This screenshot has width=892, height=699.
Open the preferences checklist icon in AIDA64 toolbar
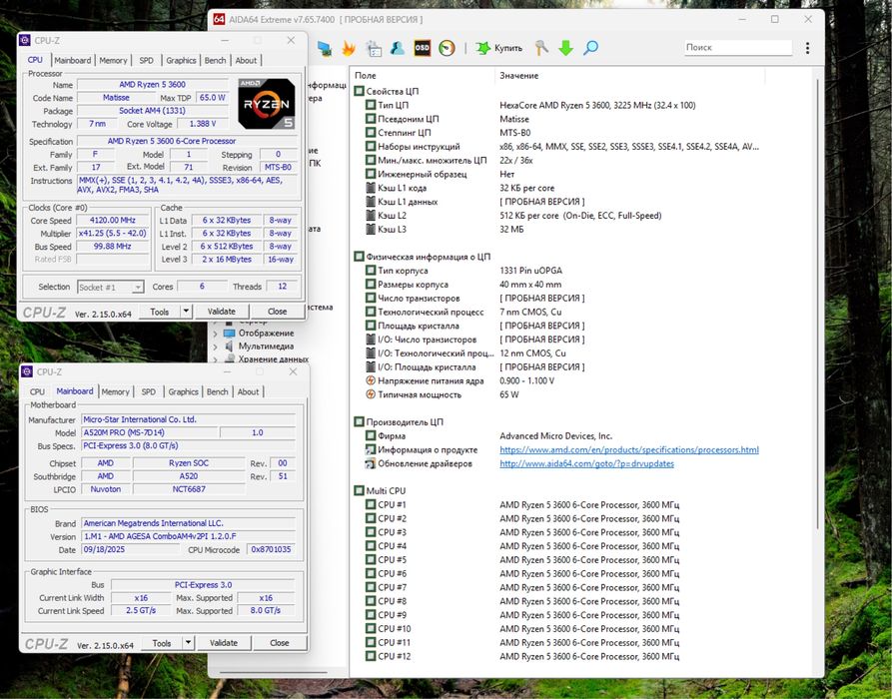point(374,48)
